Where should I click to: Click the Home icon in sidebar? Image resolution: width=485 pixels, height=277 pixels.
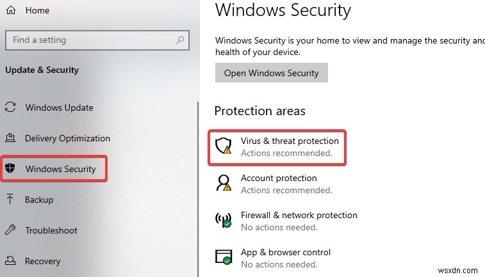pyautogui.click(x=10, y=10)
